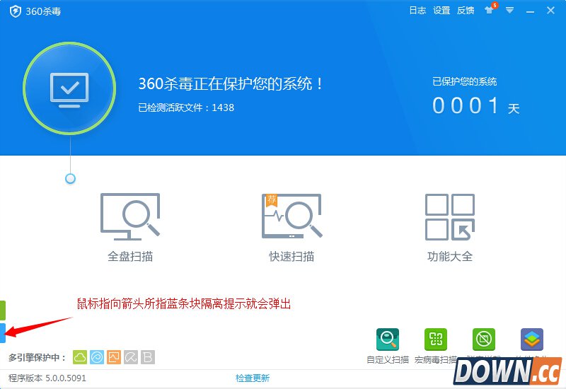Open the green popup-blocker icon
Screen dimensions: 566x389
coord(484,339)
